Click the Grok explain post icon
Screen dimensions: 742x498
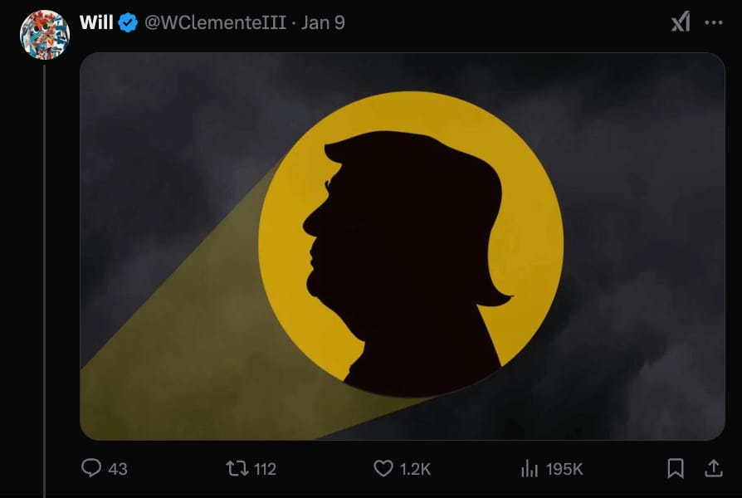click(681, 22)
